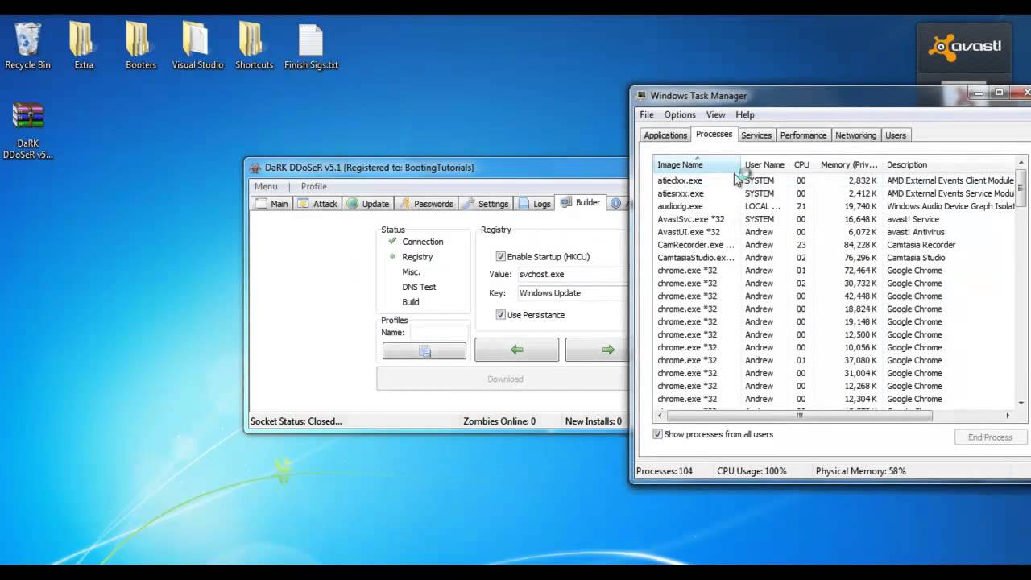1031x580 pixels.
Task: Open Task Manager Options menu
Action: (680, 114)
